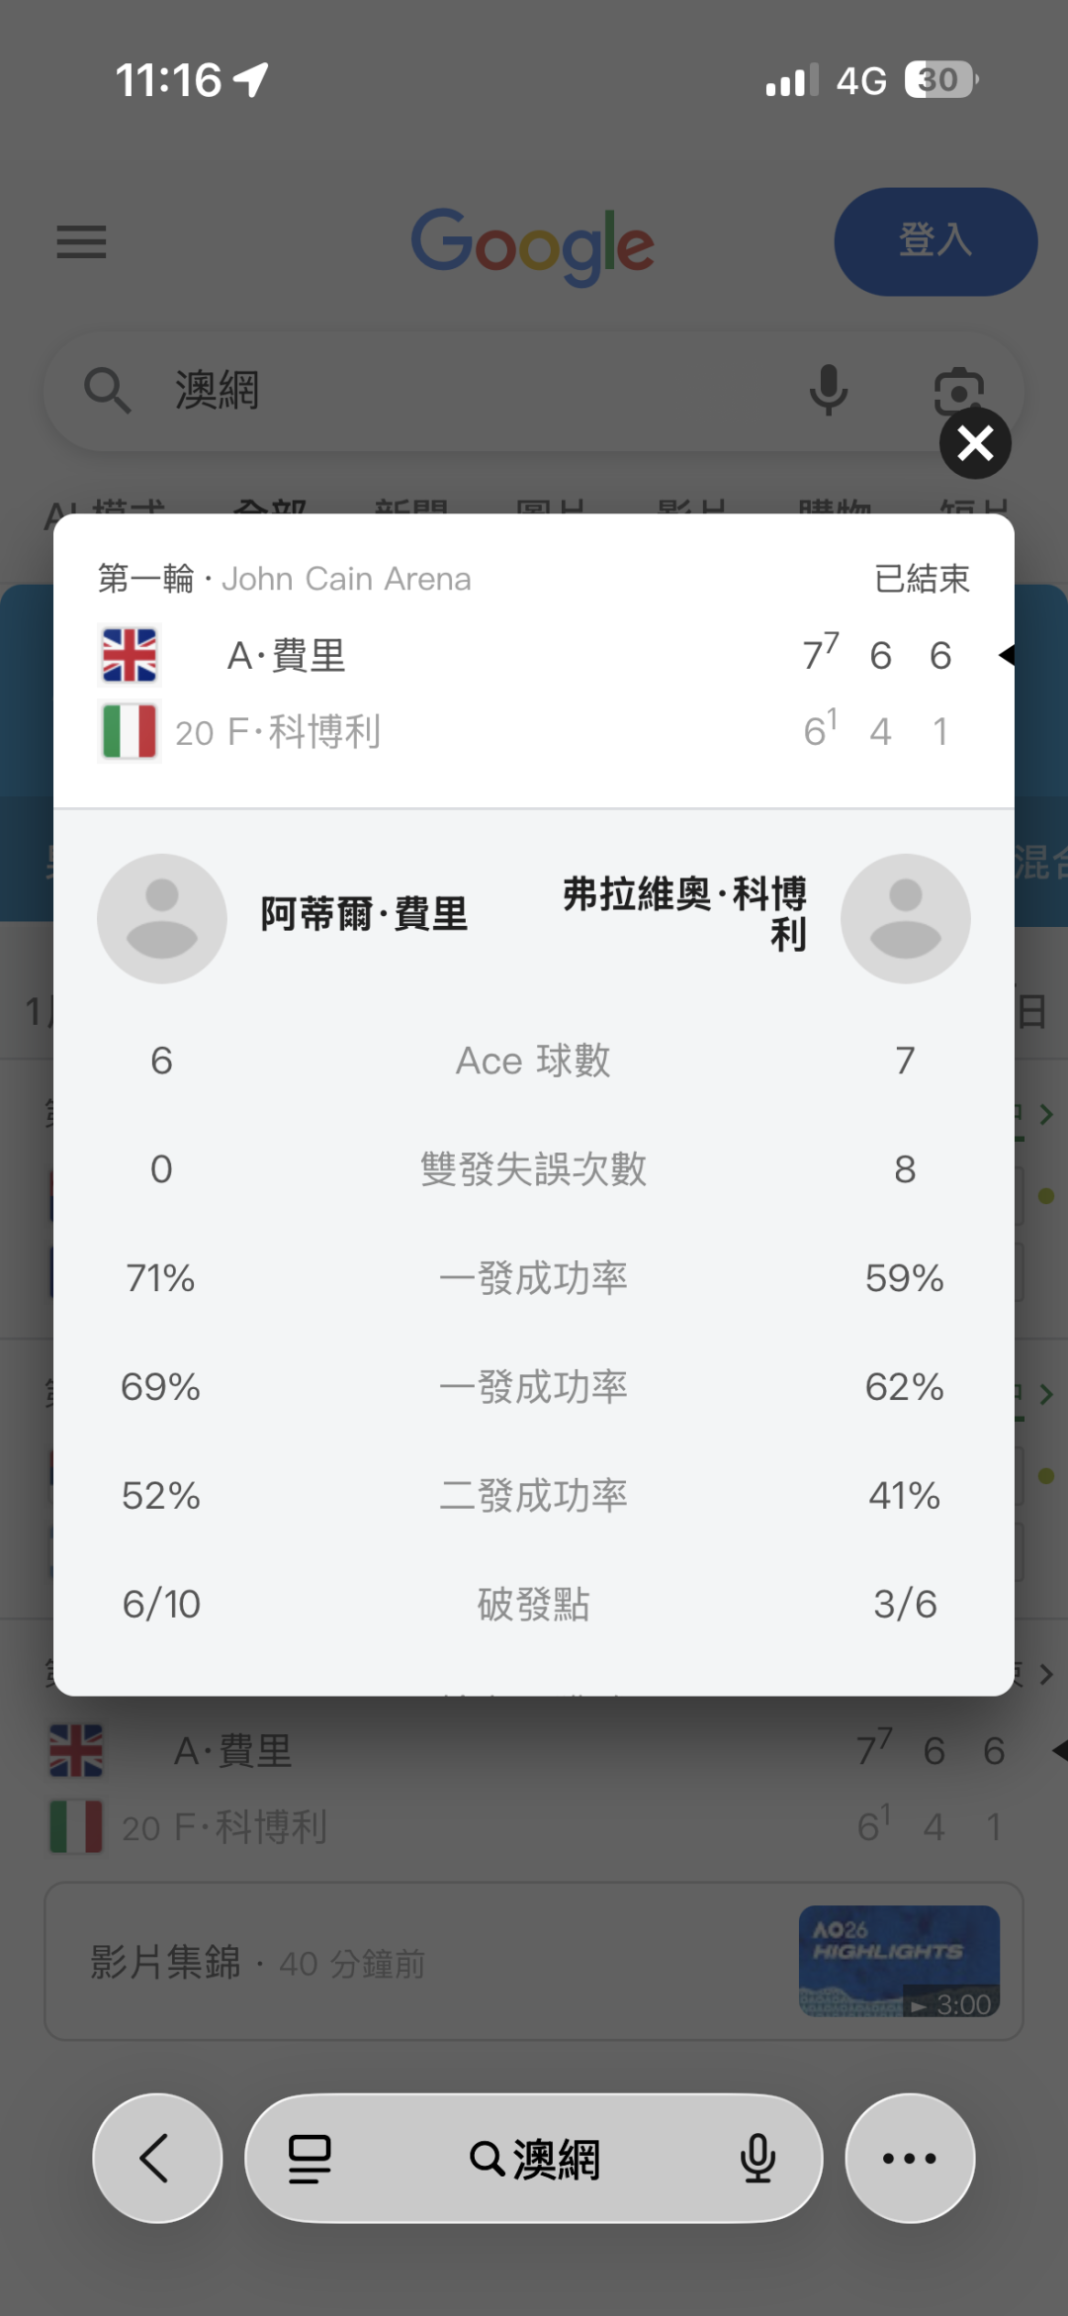Open Google Lens camera search

tap(957, 390)
